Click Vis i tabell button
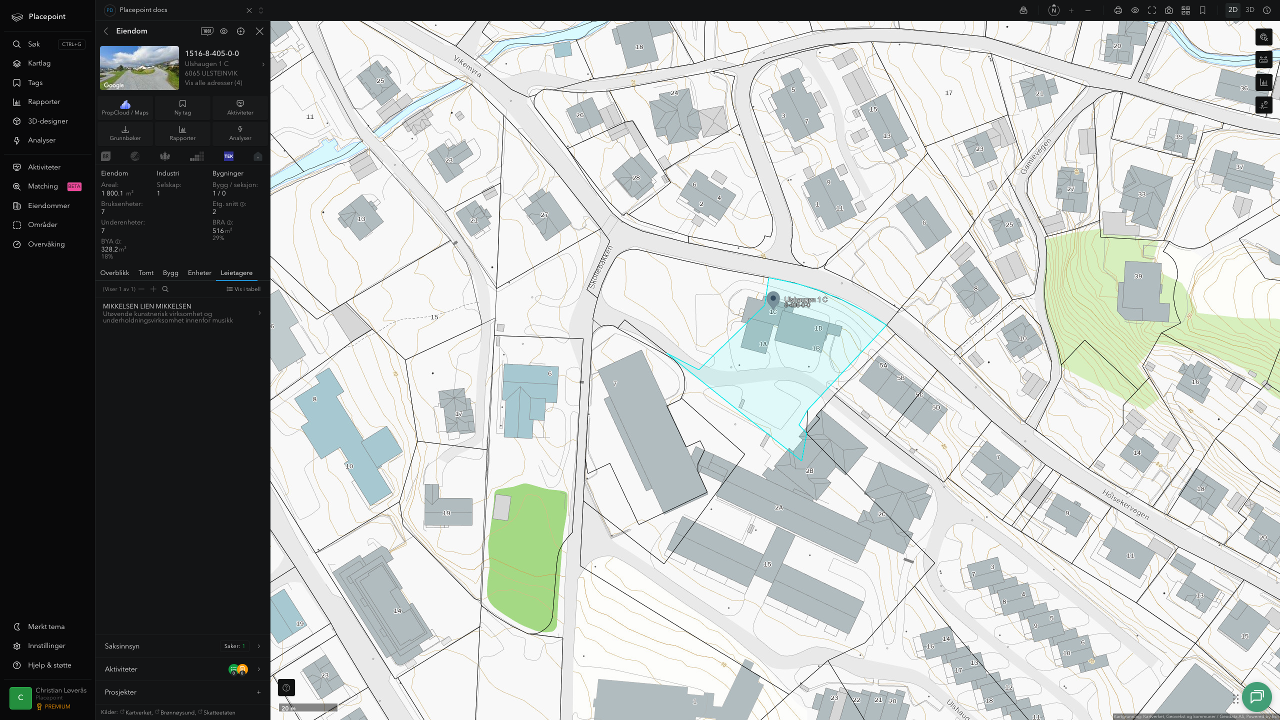This screenshot has width=1280, height=720. tap(243, 289)
